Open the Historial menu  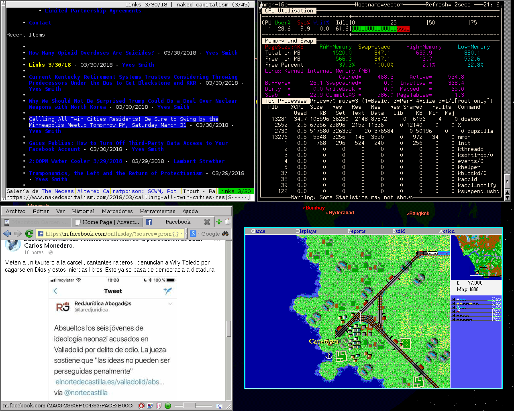pos(83,211)
